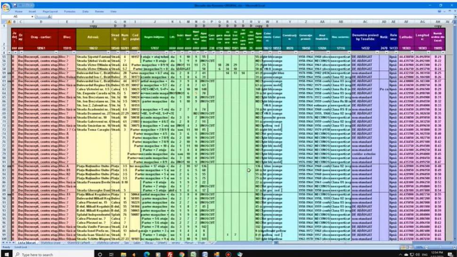The image size is (457, 257).
Task: Open the Home ribbon tab
Action: tap(19, 11)
